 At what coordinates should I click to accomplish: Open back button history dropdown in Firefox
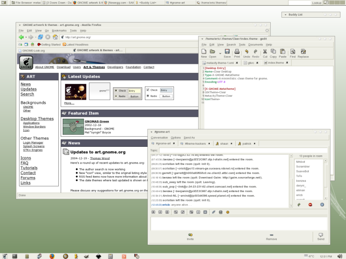tap(26, 38)
